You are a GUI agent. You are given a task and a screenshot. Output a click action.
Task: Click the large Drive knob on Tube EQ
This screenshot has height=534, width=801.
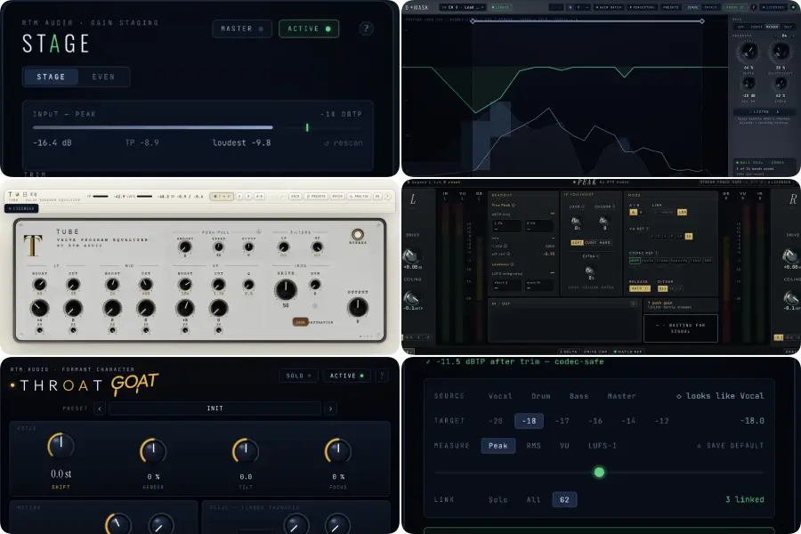pyautogui.click(x=286, y=290)
